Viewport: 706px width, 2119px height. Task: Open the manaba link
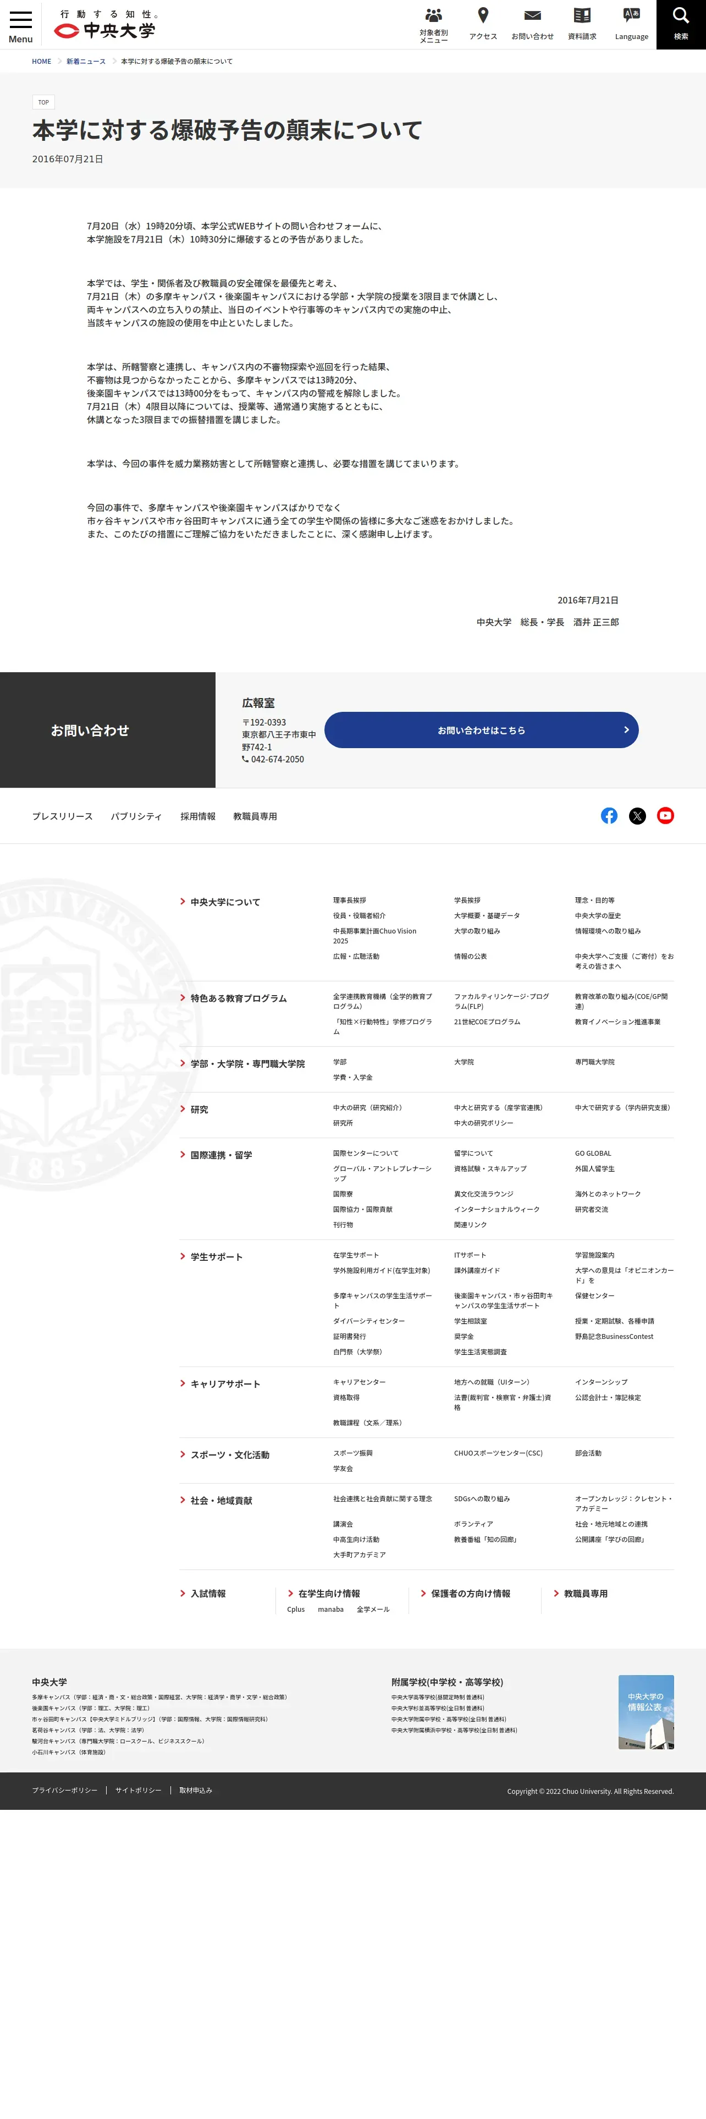click(330, 1609)
